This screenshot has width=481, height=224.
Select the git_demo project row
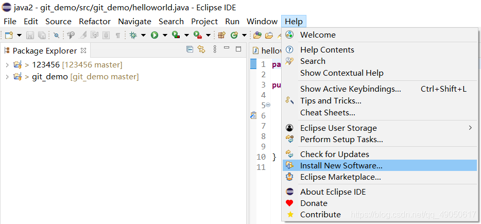point(123,77)
